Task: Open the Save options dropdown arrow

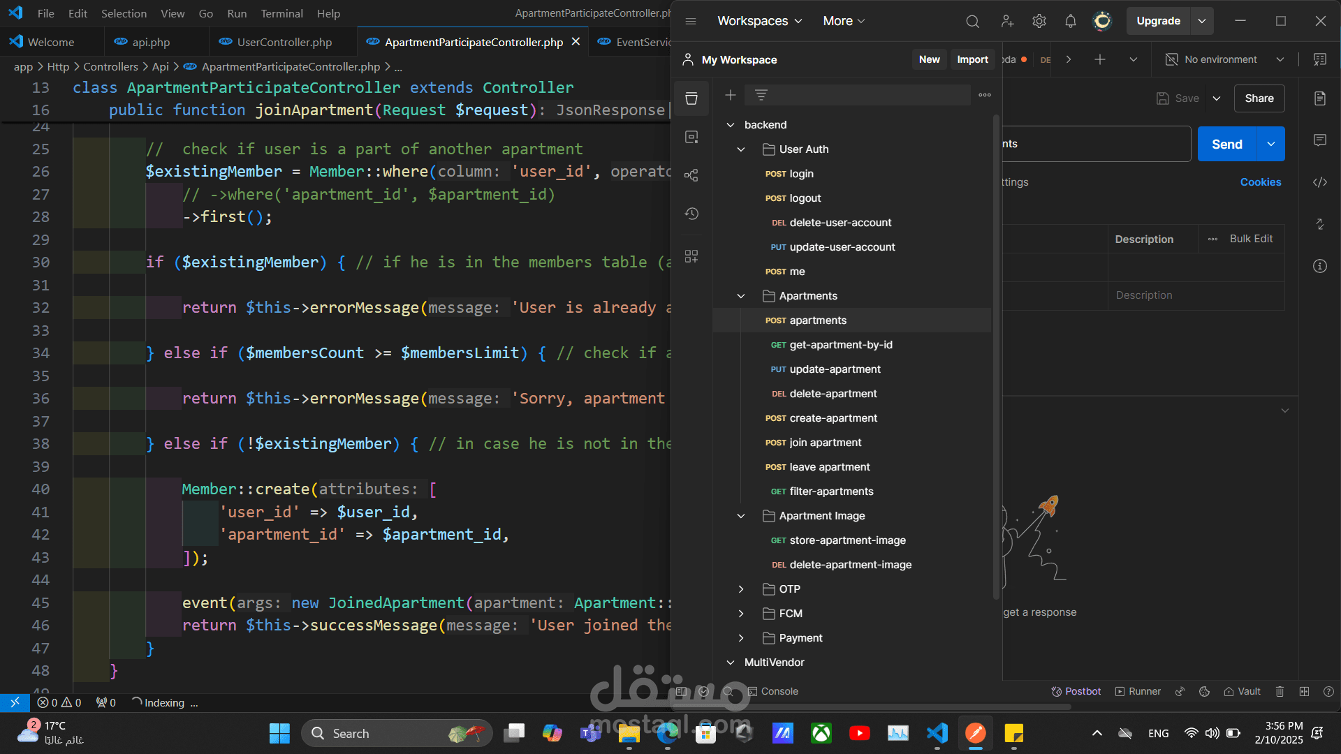Action: pyautogui.click(x=1217, y=98)
